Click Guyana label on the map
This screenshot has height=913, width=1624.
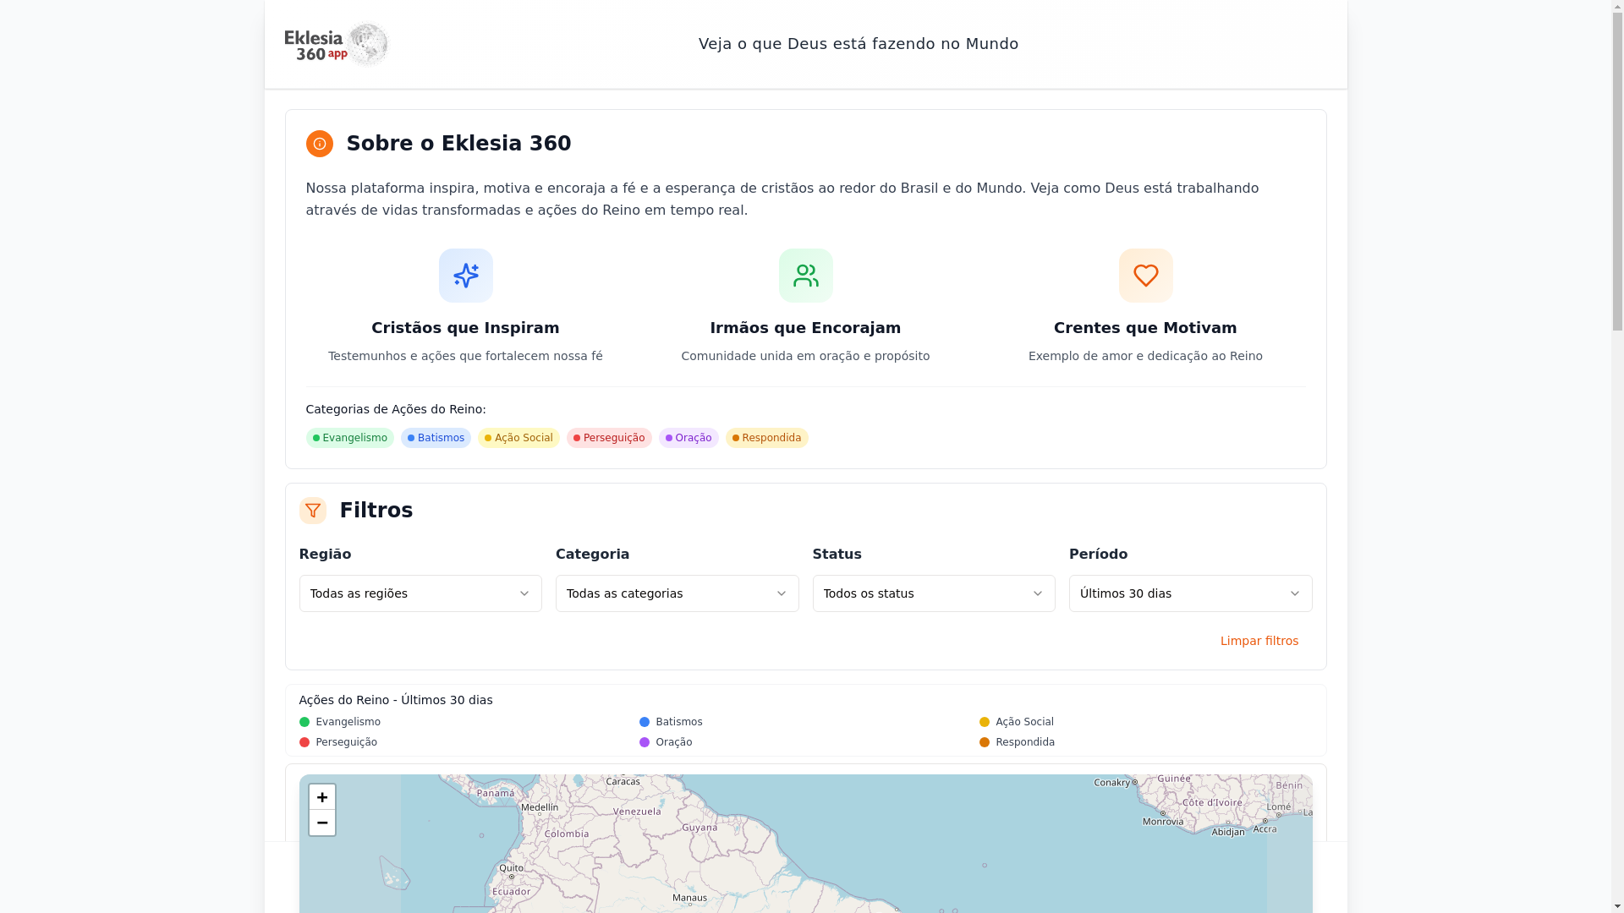(700, 828)
